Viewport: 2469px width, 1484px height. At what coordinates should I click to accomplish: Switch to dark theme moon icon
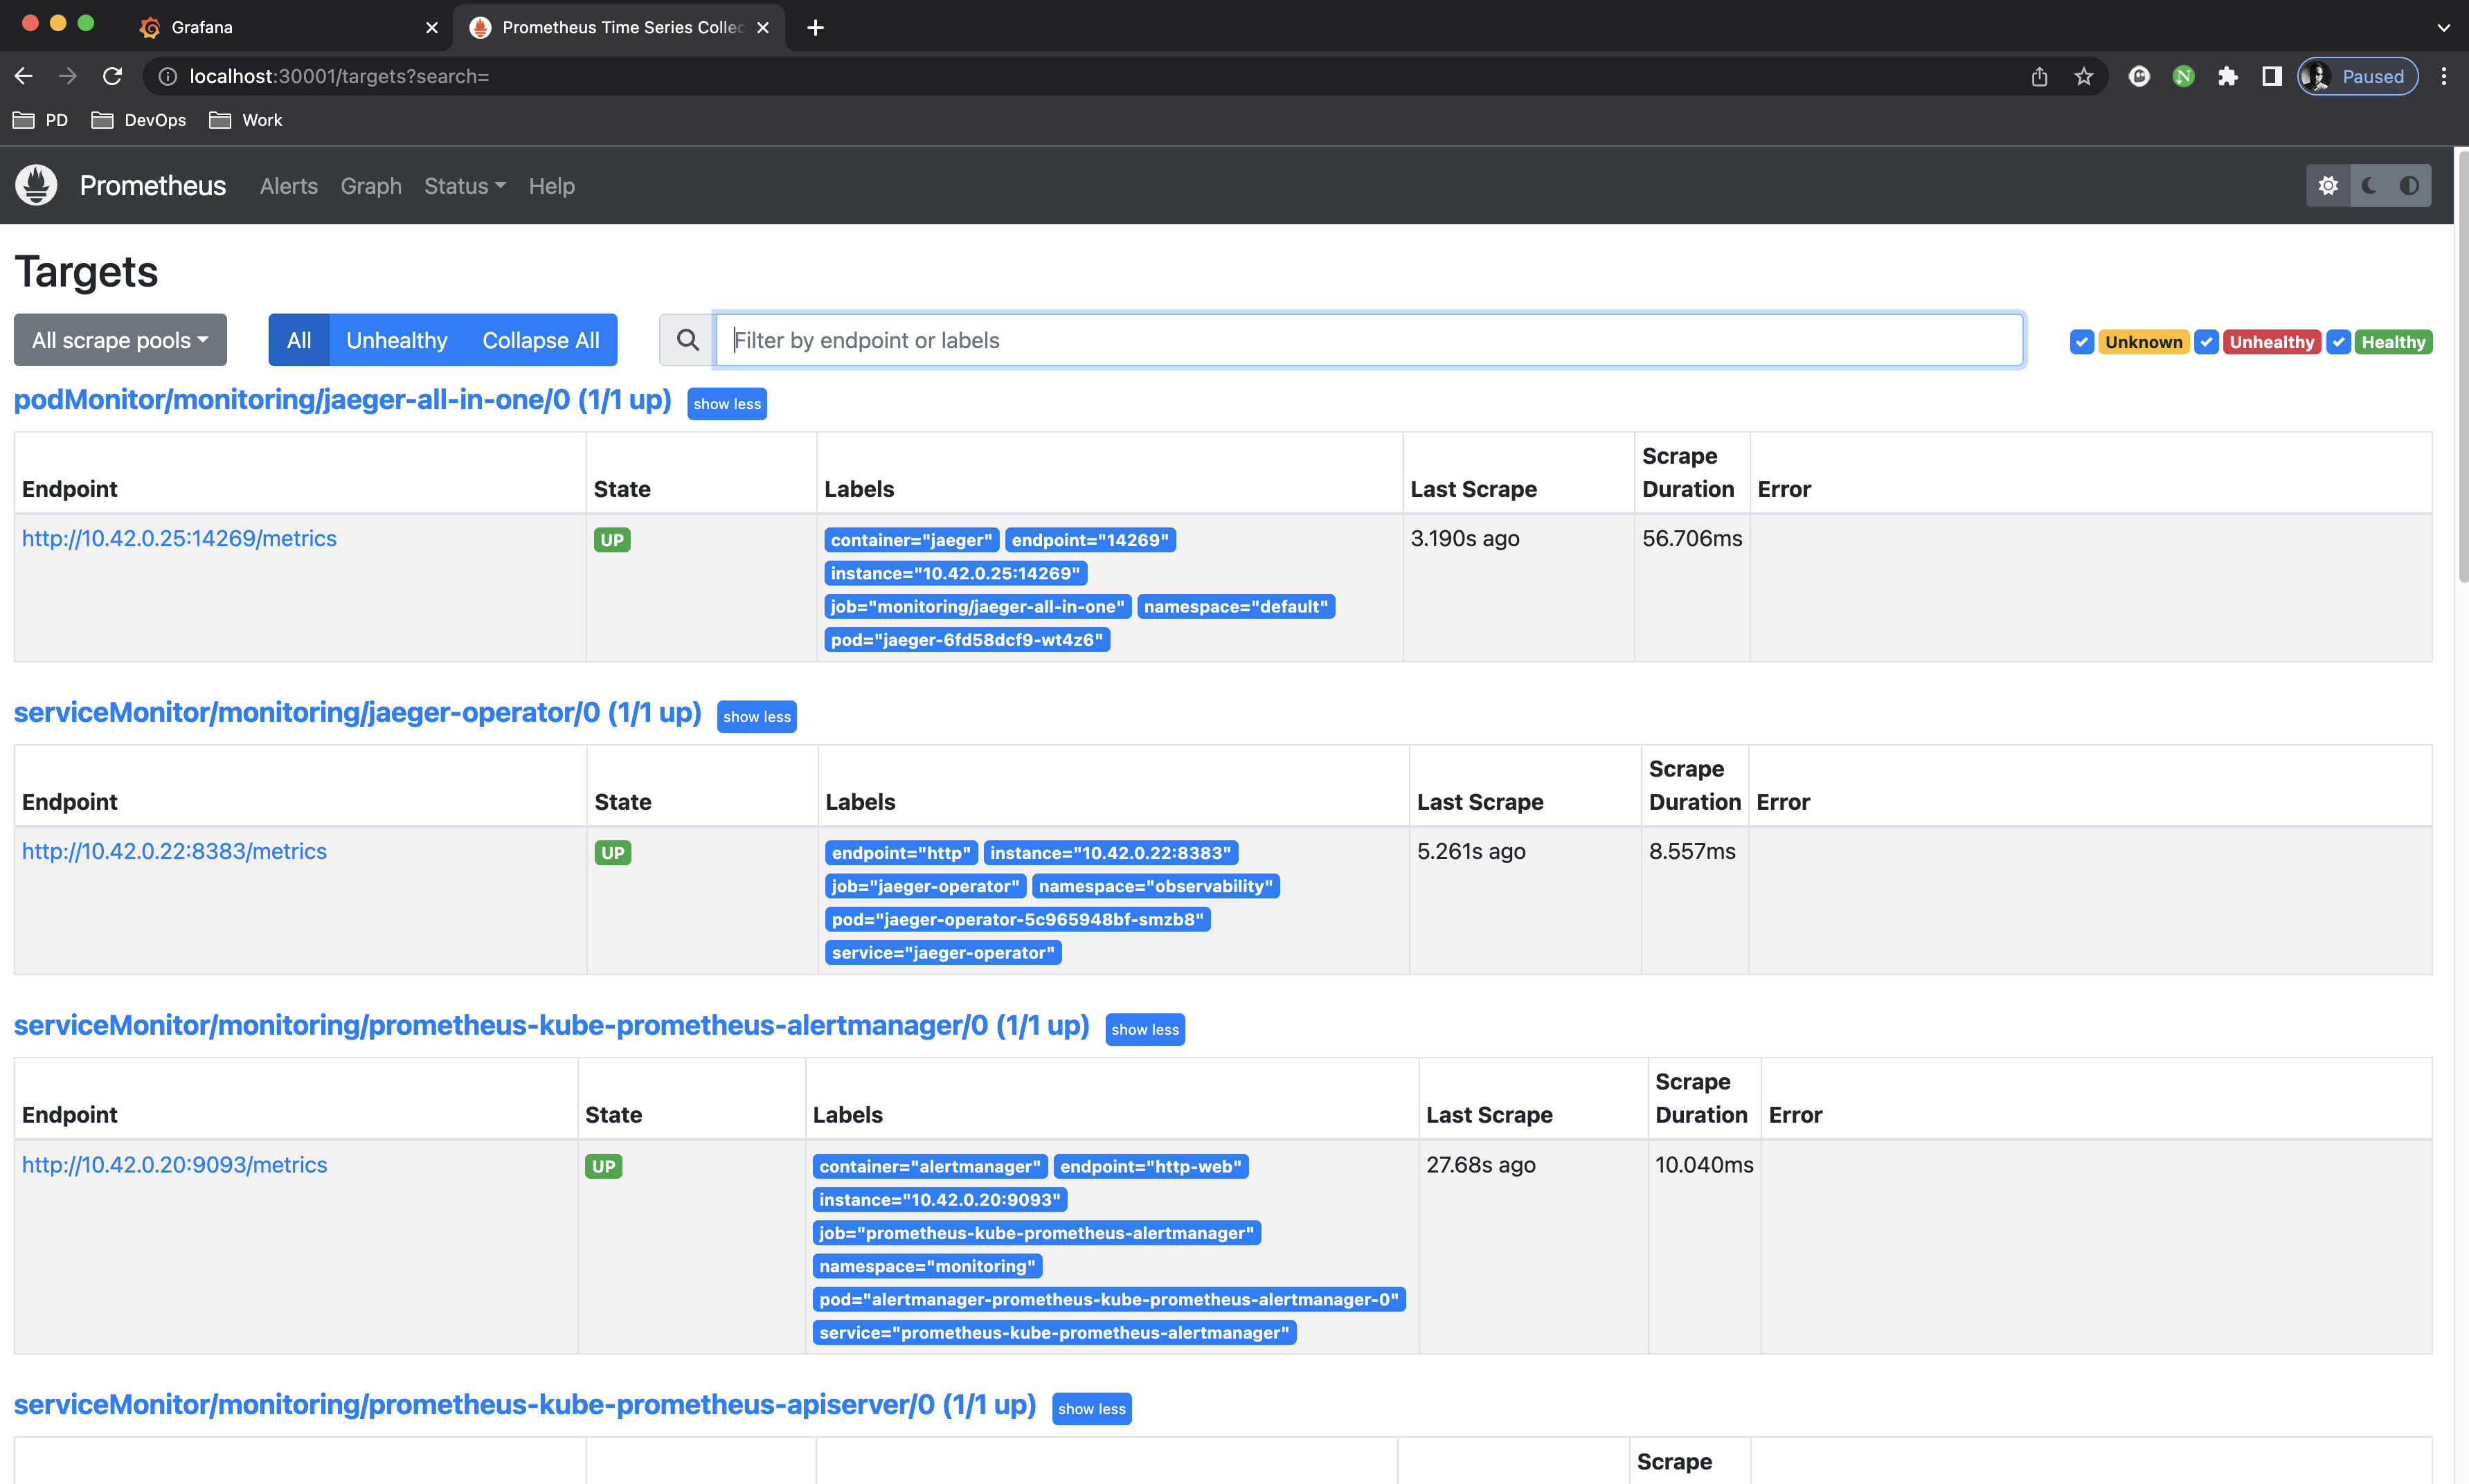2368,186
